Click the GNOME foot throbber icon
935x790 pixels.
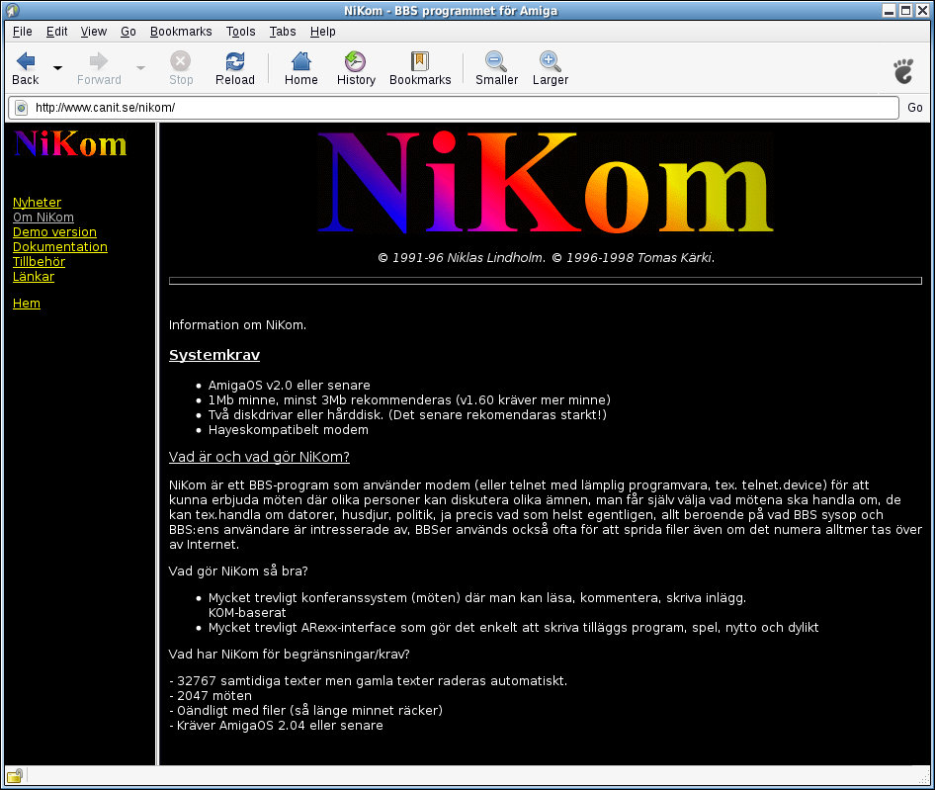click(x=903, y=70)
